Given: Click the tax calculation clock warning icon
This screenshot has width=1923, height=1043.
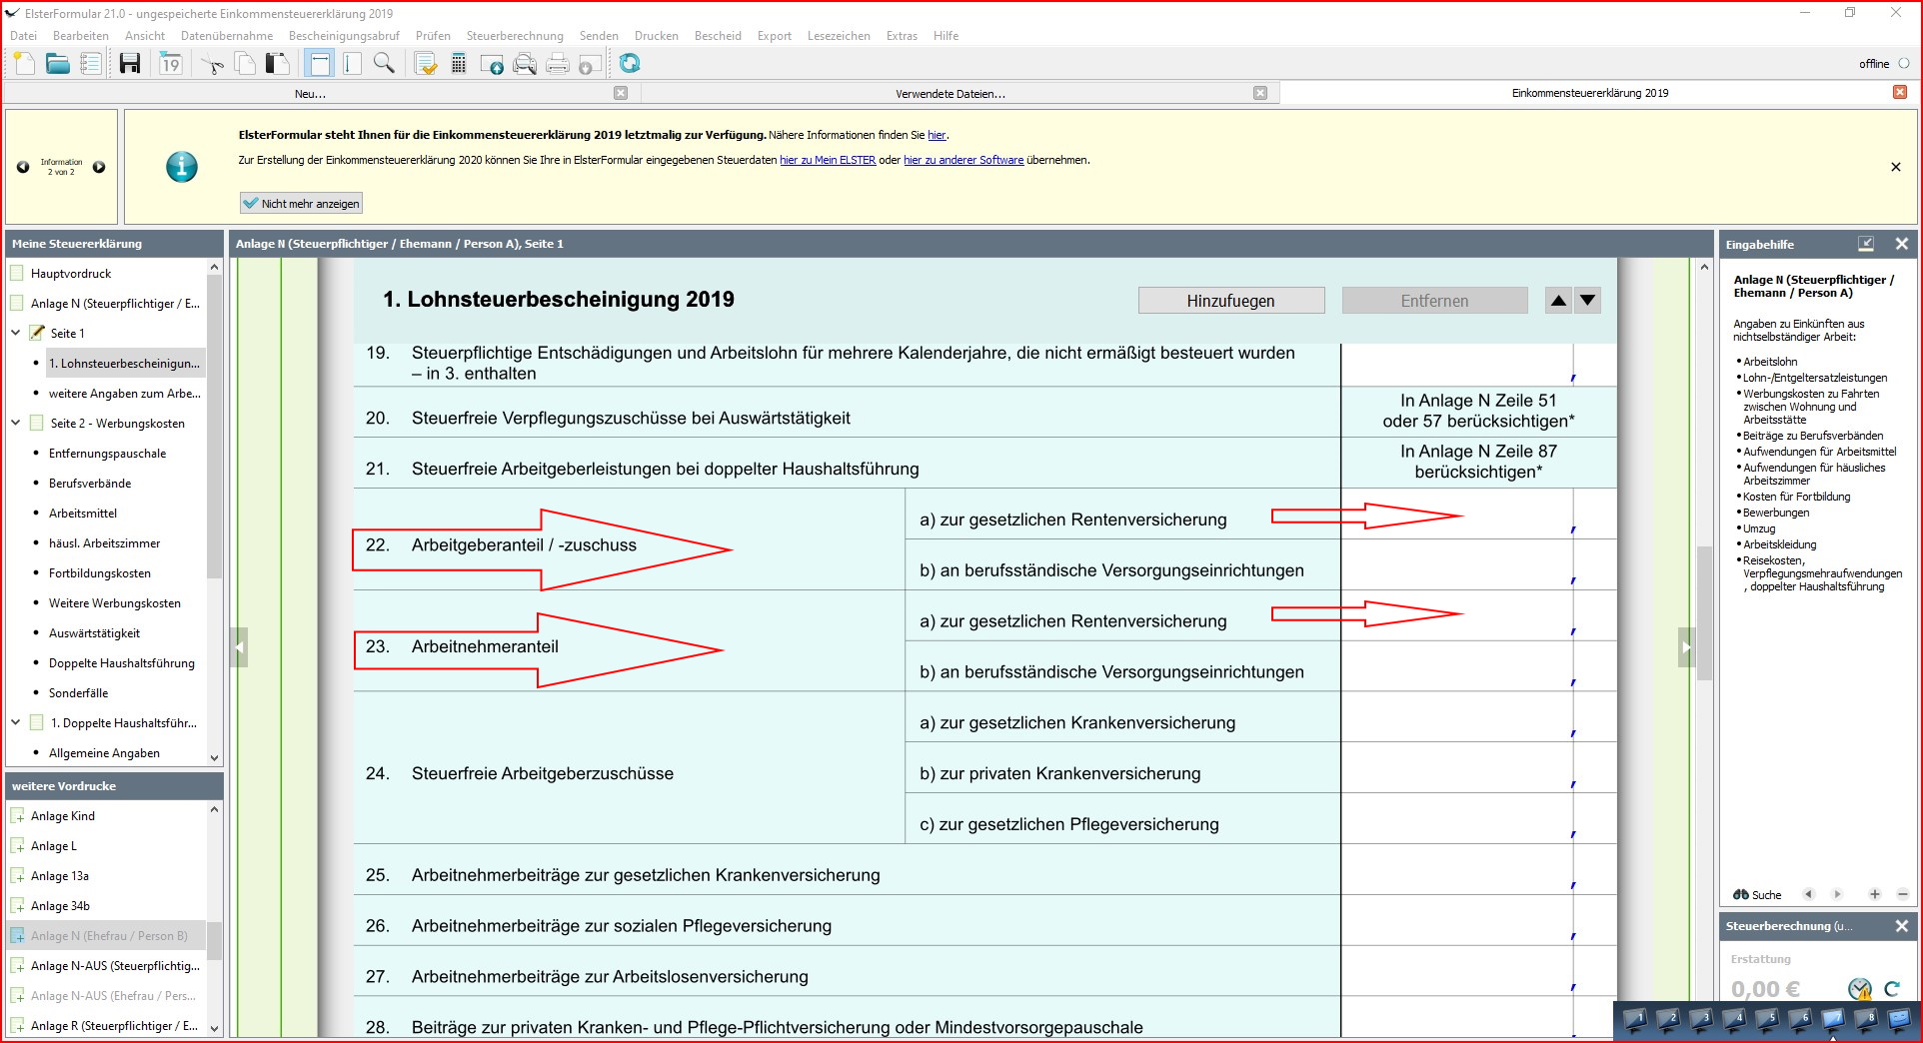Looking at the screenshot, I should 1859,989.
